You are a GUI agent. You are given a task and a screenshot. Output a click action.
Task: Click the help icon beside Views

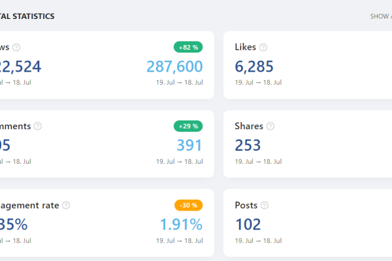(16, 47)
